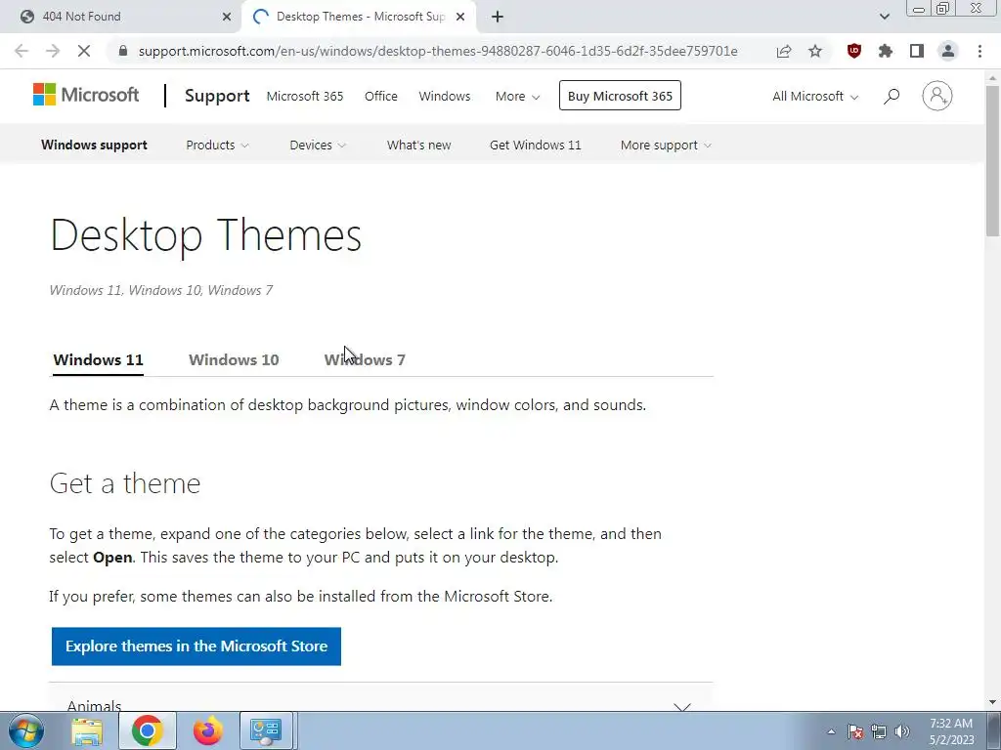This screenshot has width=1001, height=750.
Task: Expand the Products dropdown
Action: (x=217, y=145)
